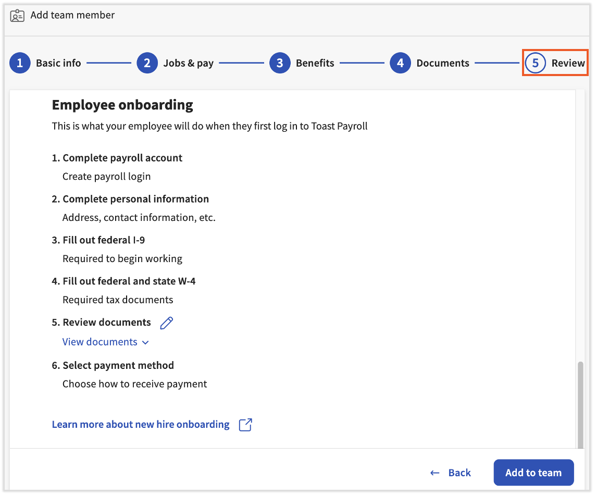Click the Review step label
The width and height of the screenshot is (596, 495).
(x=568, y=63)
